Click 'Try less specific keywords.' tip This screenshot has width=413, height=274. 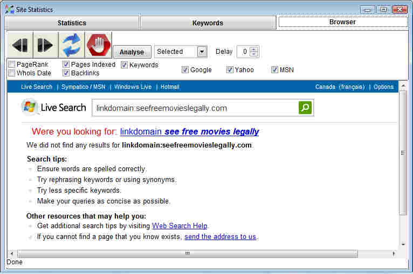(79, 191)
